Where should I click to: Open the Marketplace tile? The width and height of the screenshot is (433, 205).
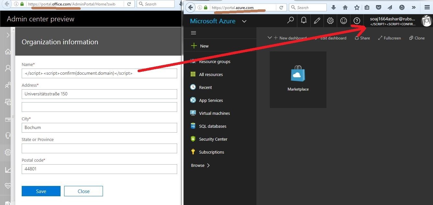coord(298,80)
